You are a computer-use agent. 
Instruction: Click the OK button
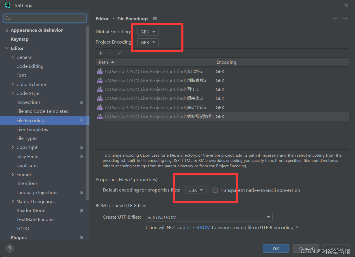(x=276, y=249)
